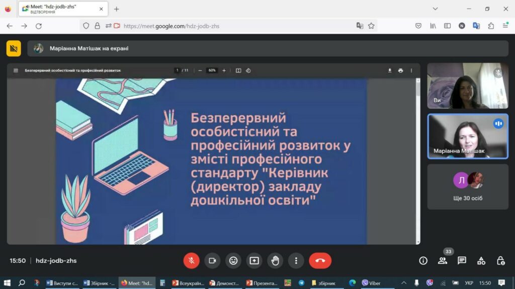
Task: Click the present screen button
Action: click(x=254, y=260)
